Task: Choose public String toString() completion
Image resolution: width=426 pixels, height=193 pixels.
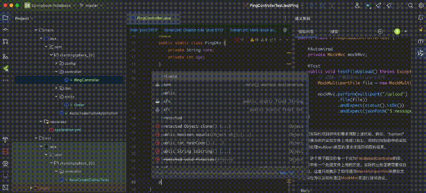Action: coord(230,151)
